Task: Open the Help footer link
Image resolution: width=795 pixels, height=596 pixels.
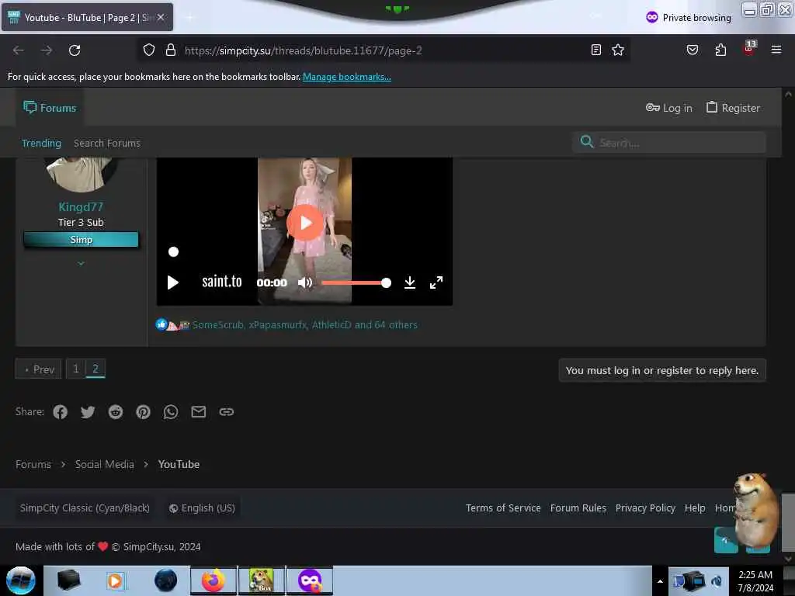Action: click(x=695, y=508)
